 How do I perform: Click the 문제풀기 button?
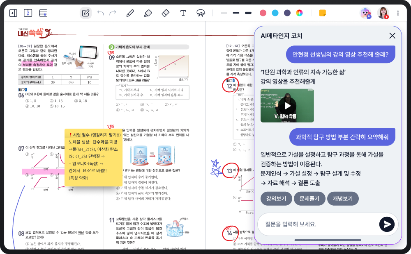309,199
